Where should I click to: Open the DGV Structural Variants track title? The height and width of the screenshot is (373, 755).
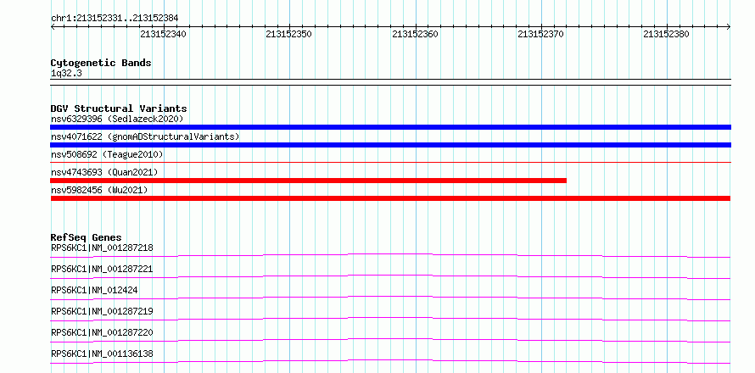coord(119,109)
